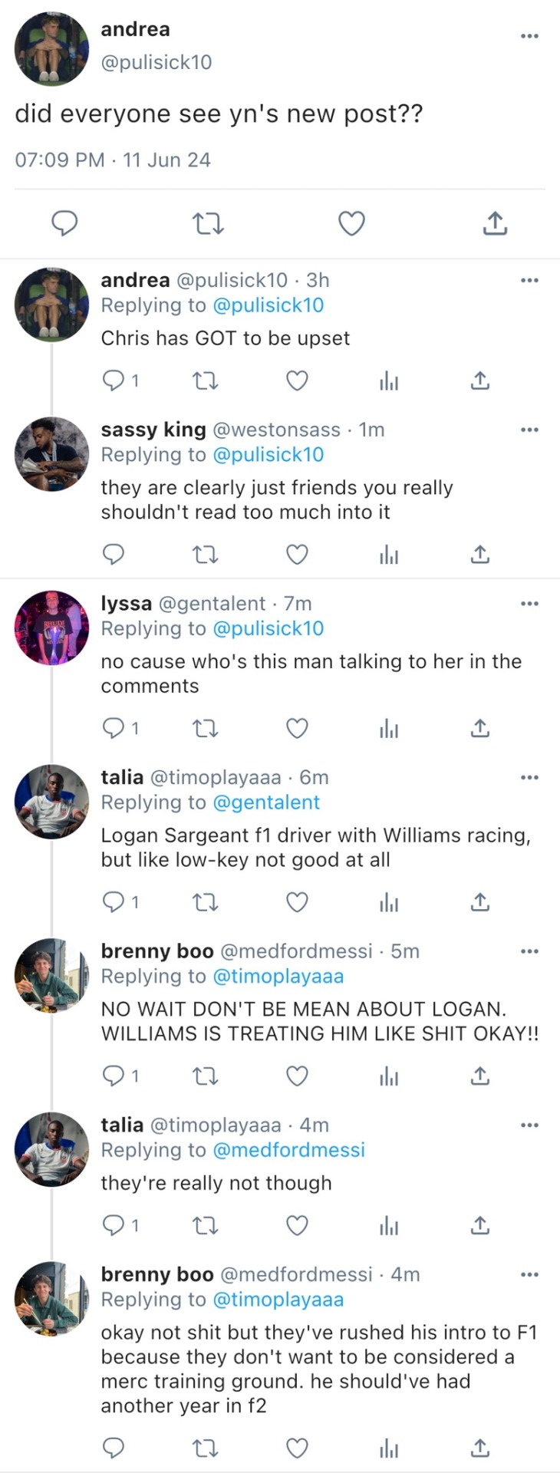The width and height of the screenshot is (560, 1473).
Task: Retweet sassy king's just friends reply
Action: point(206,554)
